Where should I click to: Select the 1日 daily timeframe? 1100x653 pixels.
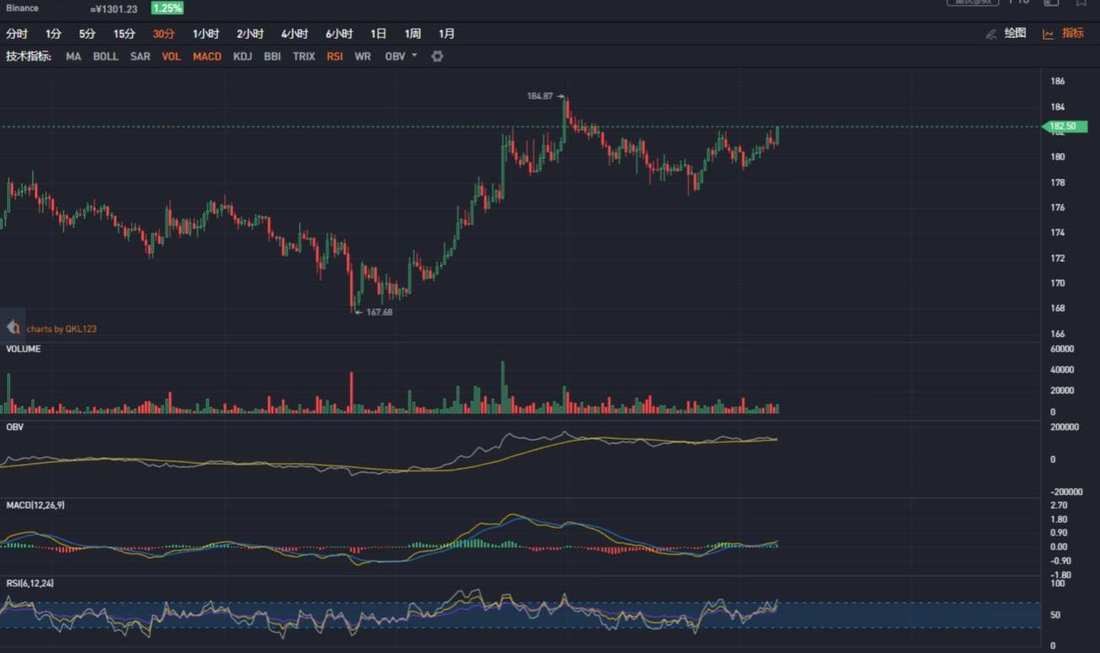(x=378, y=34)
